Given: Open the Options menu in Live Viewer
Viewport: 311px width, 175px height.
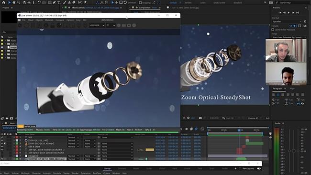Looking at the screenshot, I should click(x=70, y=20).
